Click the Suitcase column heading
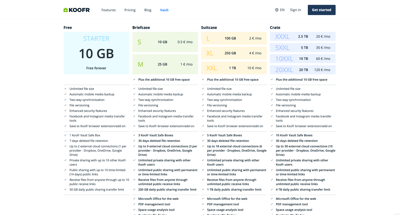 point(209,27)
